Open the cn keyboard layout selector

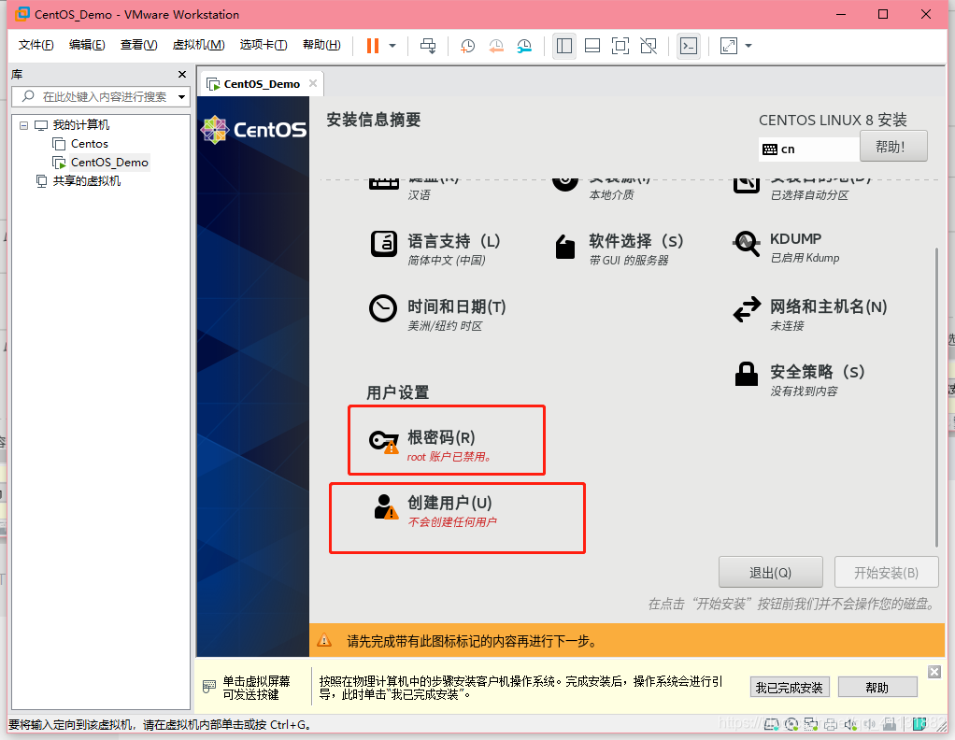coord(809,149)
